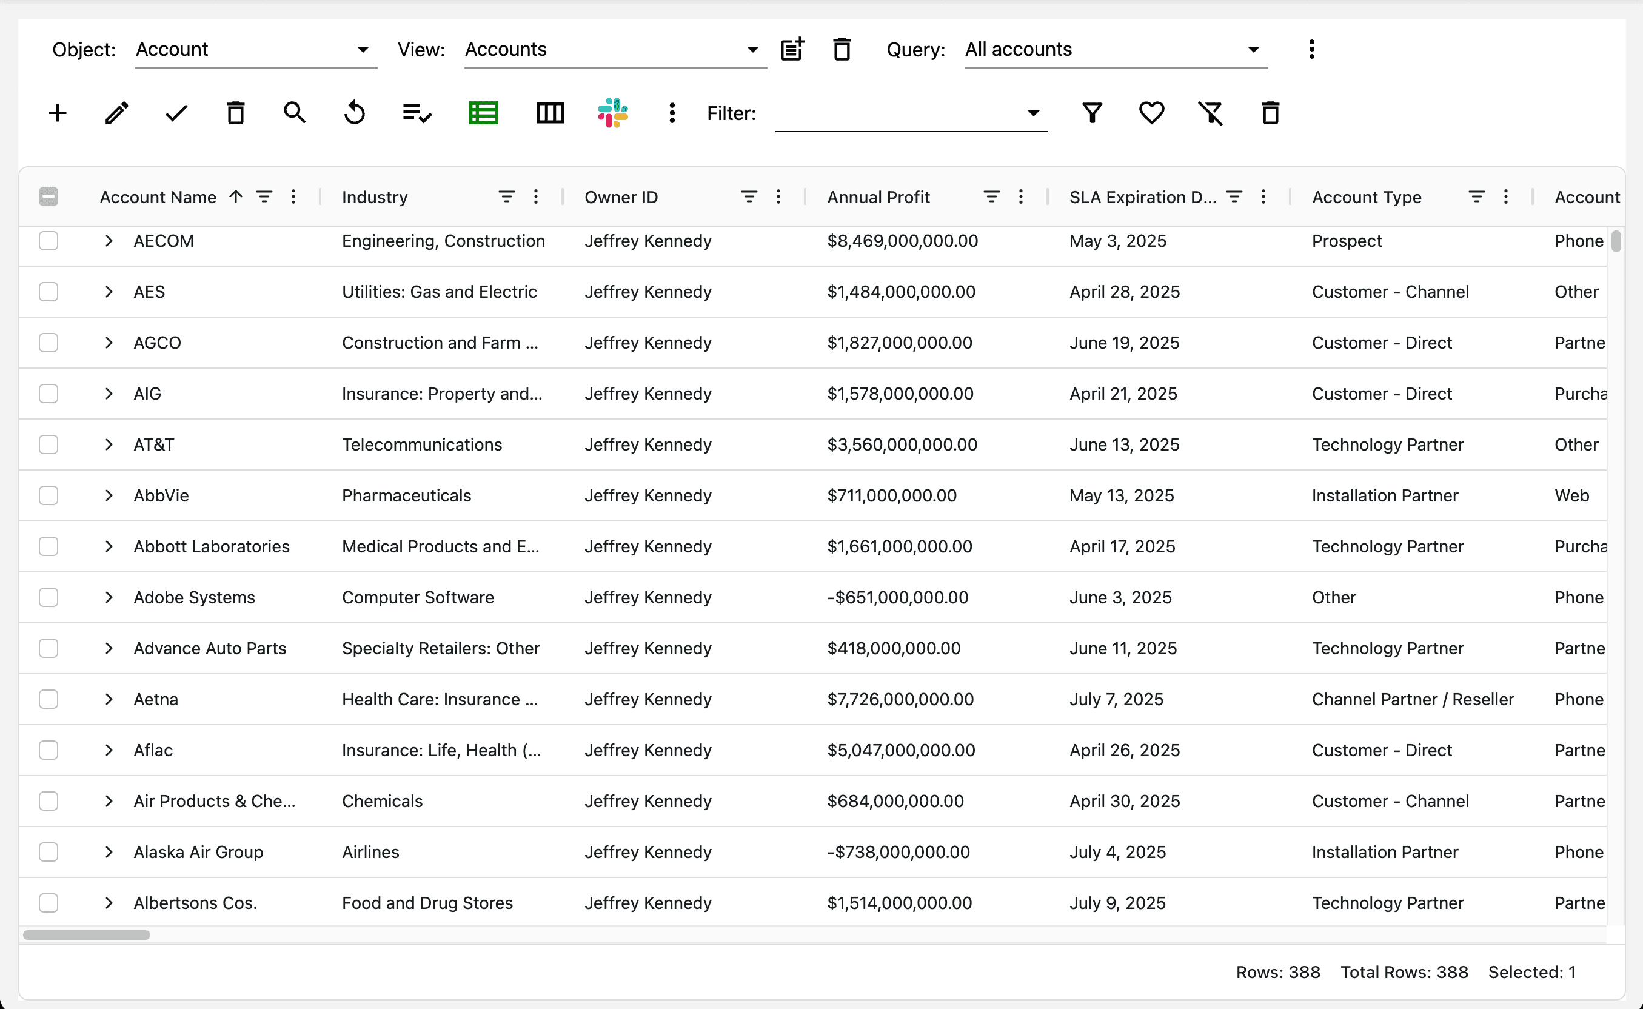Click the column layout icon
This screenshot has width=1643, height=1009.
click(550, 113)
